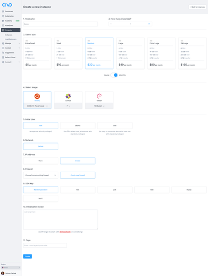
Task: Expand the Content menu chevron
Action: tap(19, 48)
